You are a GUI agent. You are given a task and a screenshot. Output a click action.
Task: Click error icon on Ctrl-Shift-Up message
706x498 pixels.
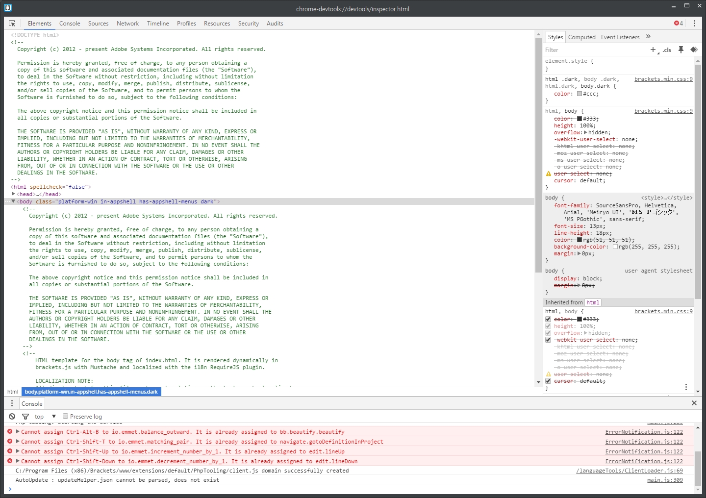[10, 451]
